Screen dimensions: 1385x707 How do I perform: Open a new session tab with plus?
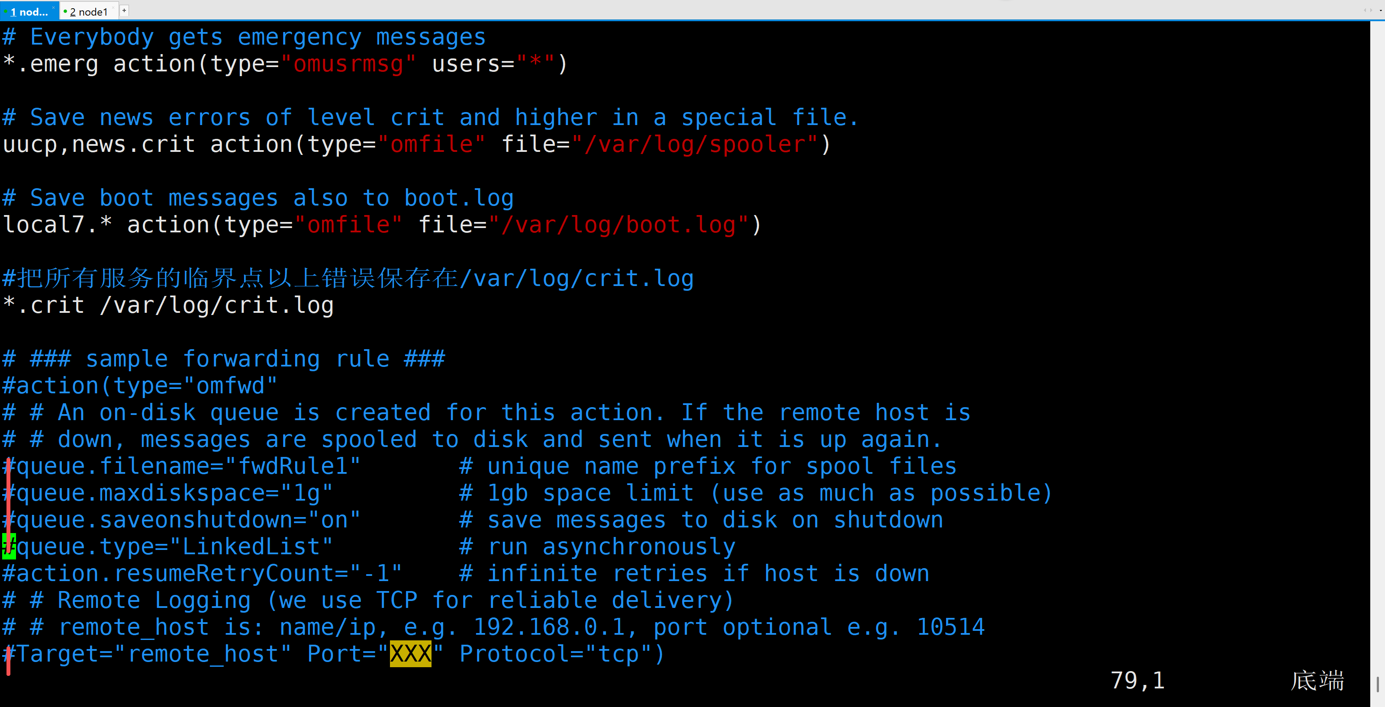(x=124, y=11)
